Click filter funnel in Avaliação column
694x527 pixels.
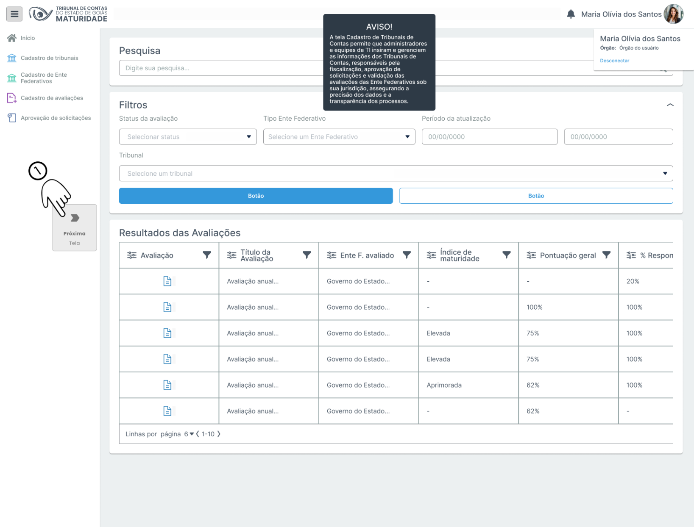(207, 255)
